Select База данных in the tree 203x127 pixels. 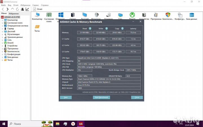[13, 57]
